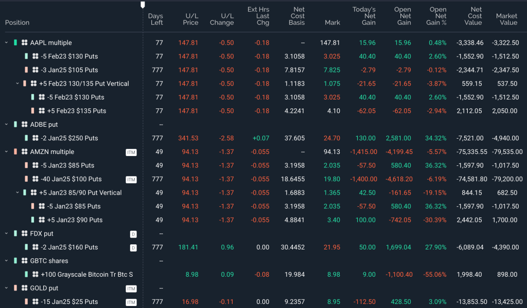Viewport: 527px width, 308px height.
Task: Grab the column resize handle beside Position
Action: [x=143, y=5]
